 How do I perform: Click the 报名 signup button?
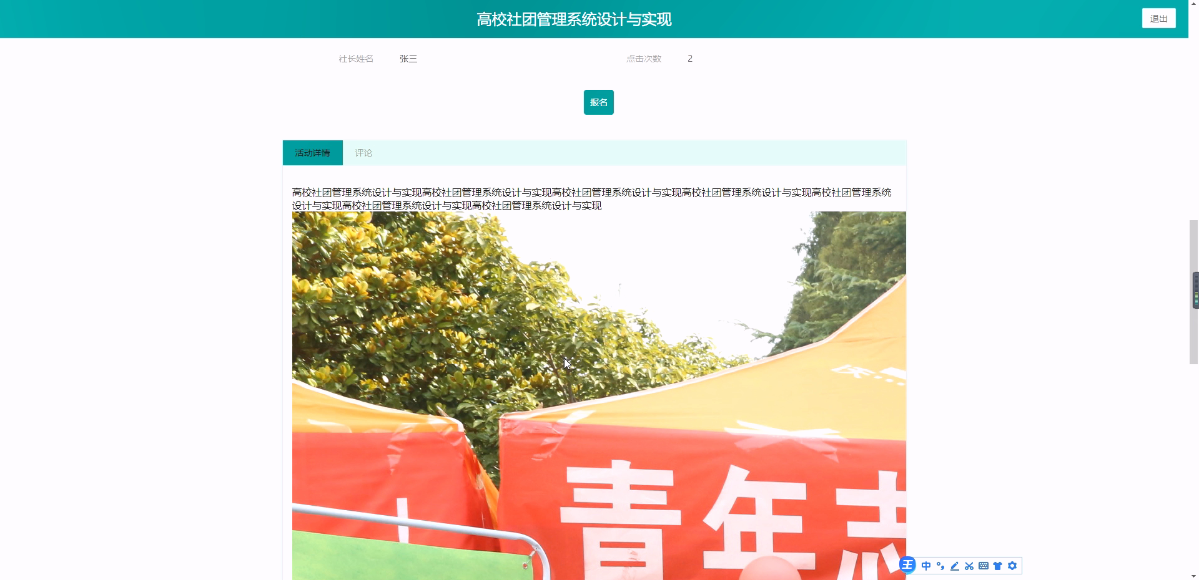[598, 102]
